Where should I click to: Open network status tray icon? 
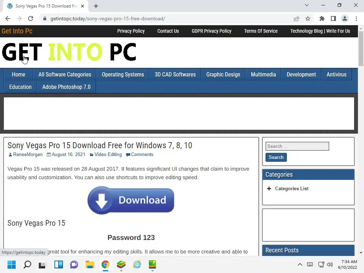(321, 264)
